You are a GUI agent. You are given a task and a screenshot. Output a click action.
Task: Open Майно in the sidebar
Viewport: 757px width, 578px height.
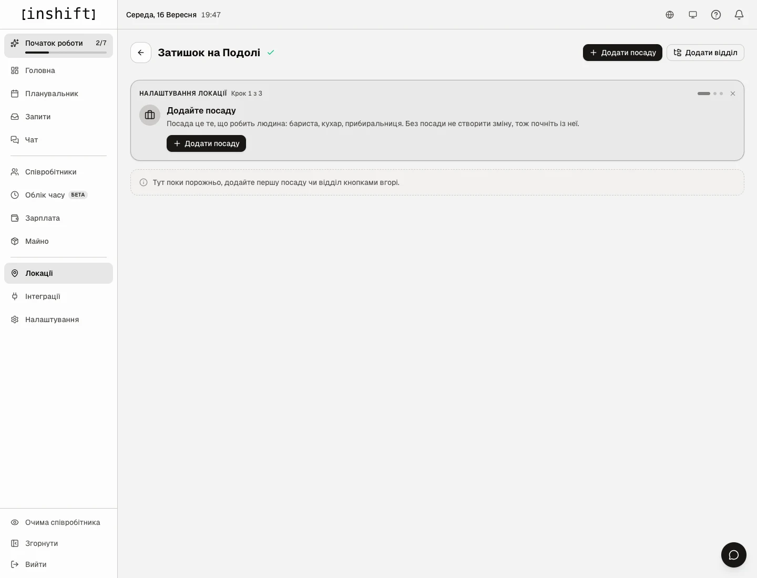pyautogui.click(x=58, y=241)
